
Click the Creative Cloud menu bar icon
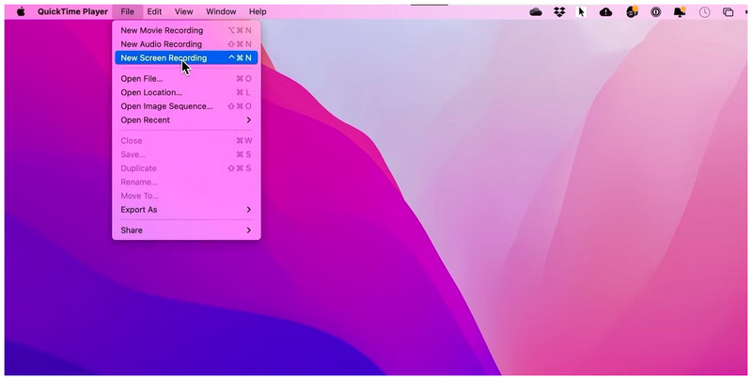(535, 12)
